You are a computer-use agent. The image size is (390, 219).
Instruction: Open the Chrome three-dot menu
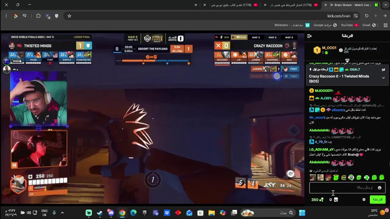point(6,16)
